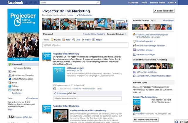Click the megaphone Werbeanzeige icon

point(134,46)
